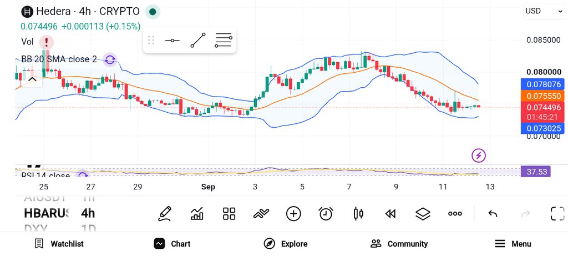Create alert with alarm clock icon
The height and width of the screenshot is (256, 568).
click(326, 214)
